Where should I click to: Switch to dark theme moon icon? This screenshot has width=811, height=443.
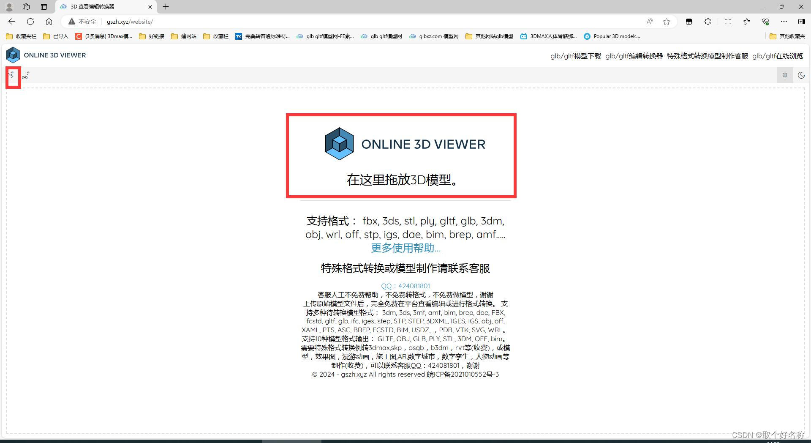pyautogui.click(x=801, y=75)
